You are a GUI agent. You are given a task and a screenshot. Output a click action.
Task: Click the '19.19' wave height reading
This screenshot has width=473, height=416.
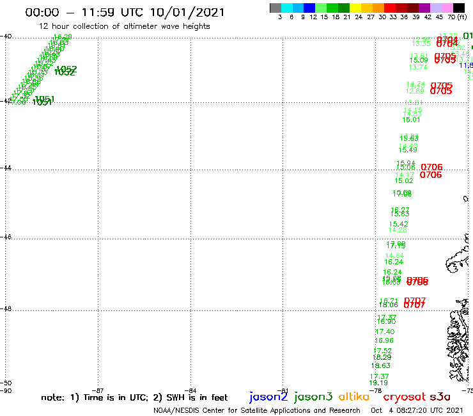point(378,383)
